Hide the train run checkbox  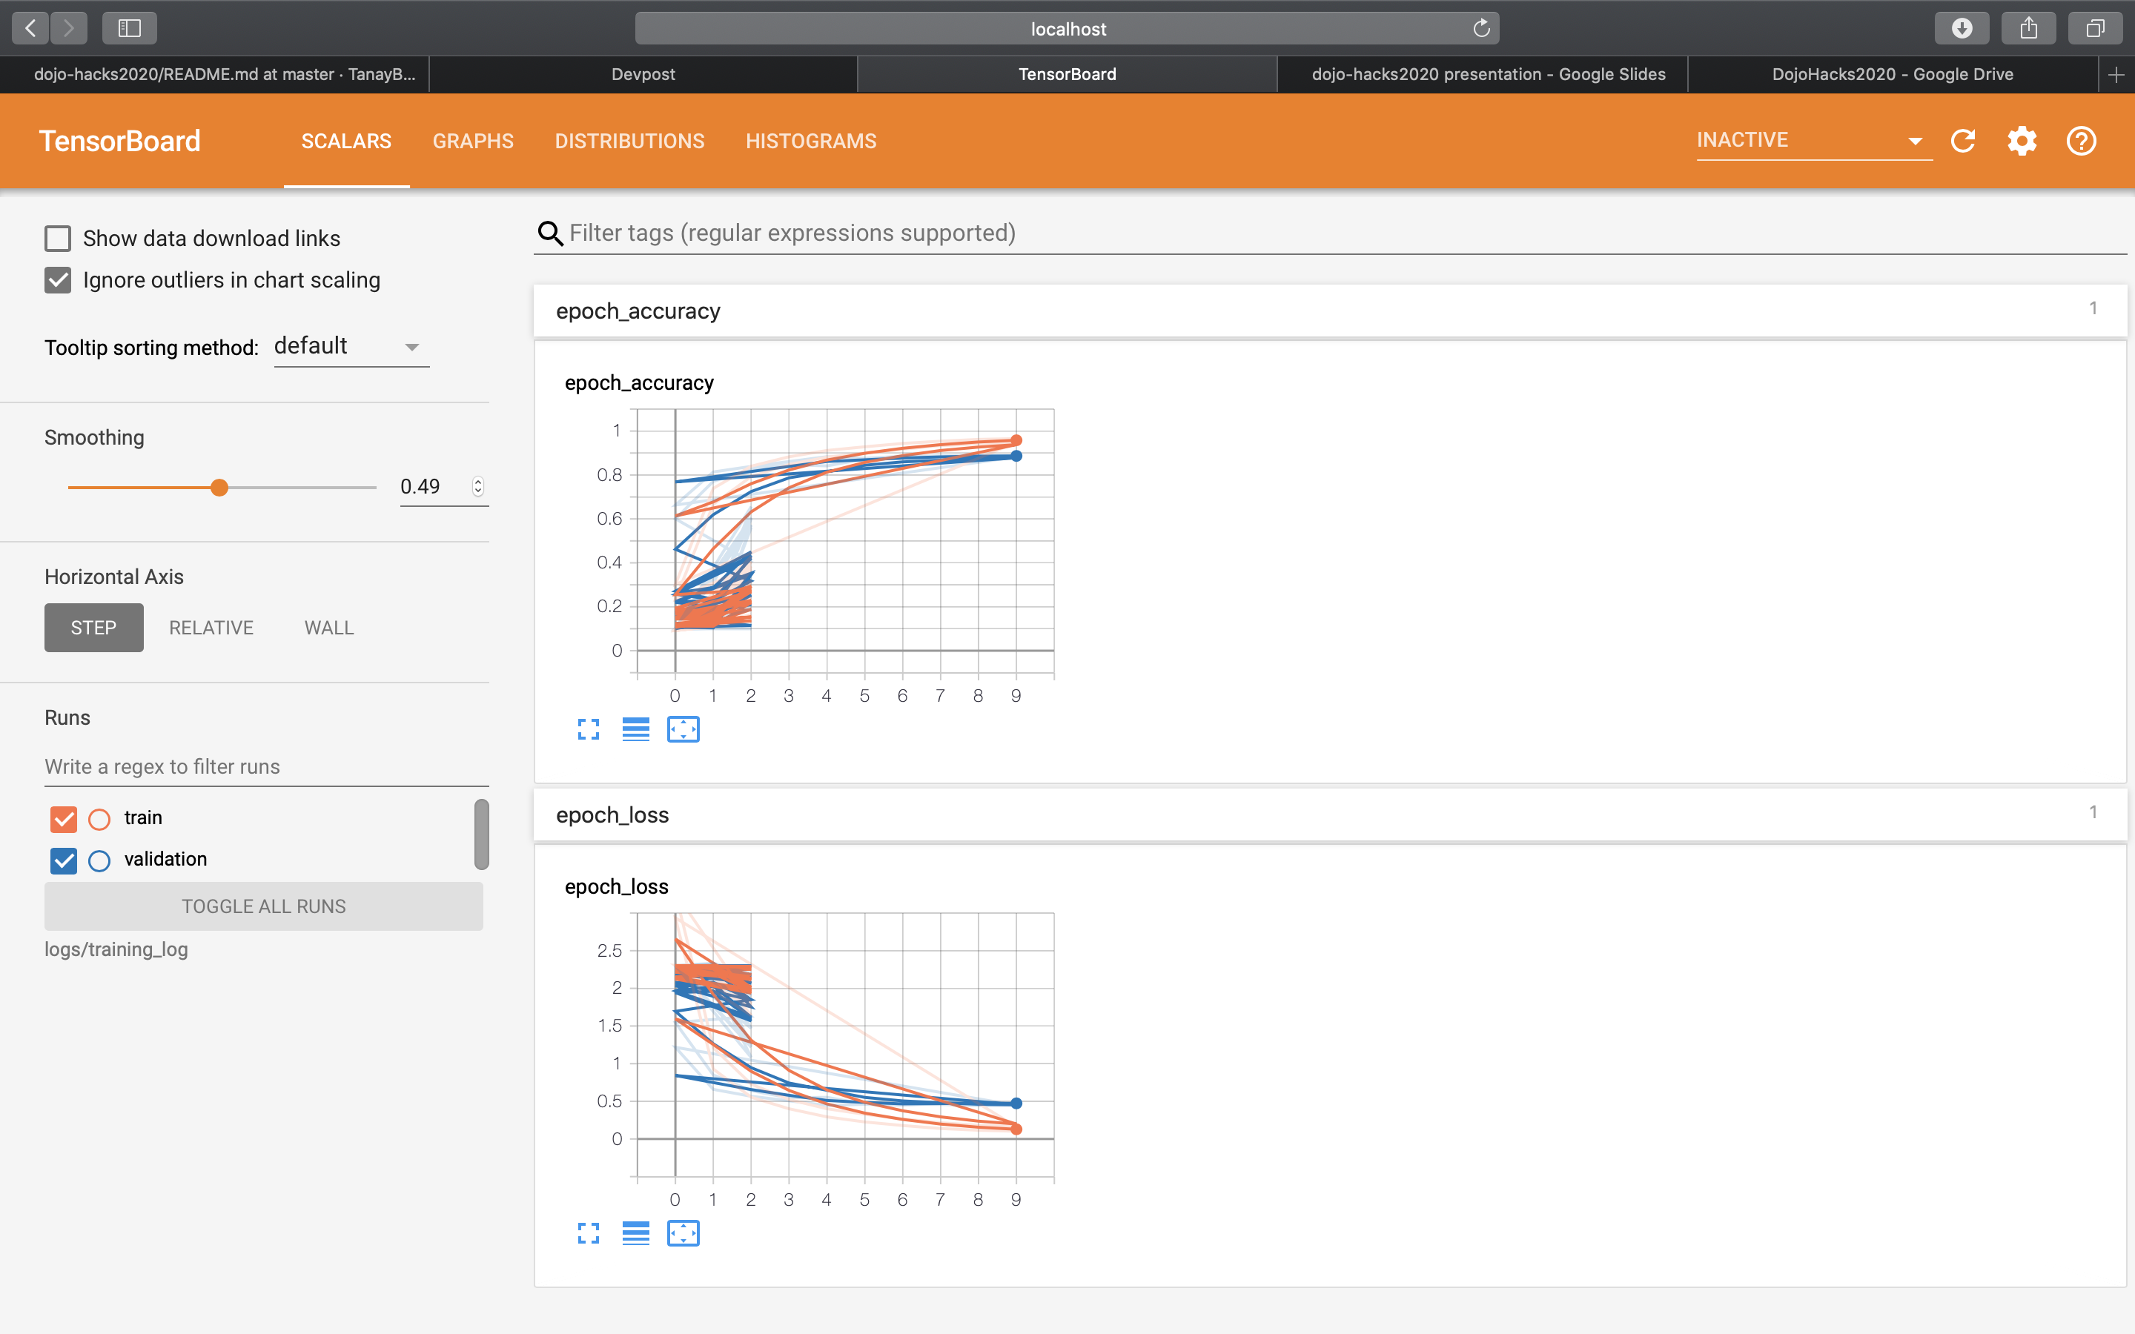tap(64, 819)
